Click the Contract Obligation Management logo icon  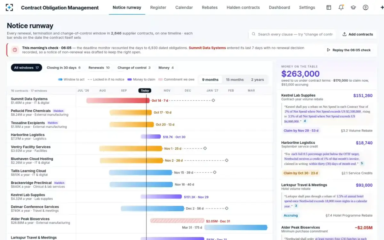10,7
